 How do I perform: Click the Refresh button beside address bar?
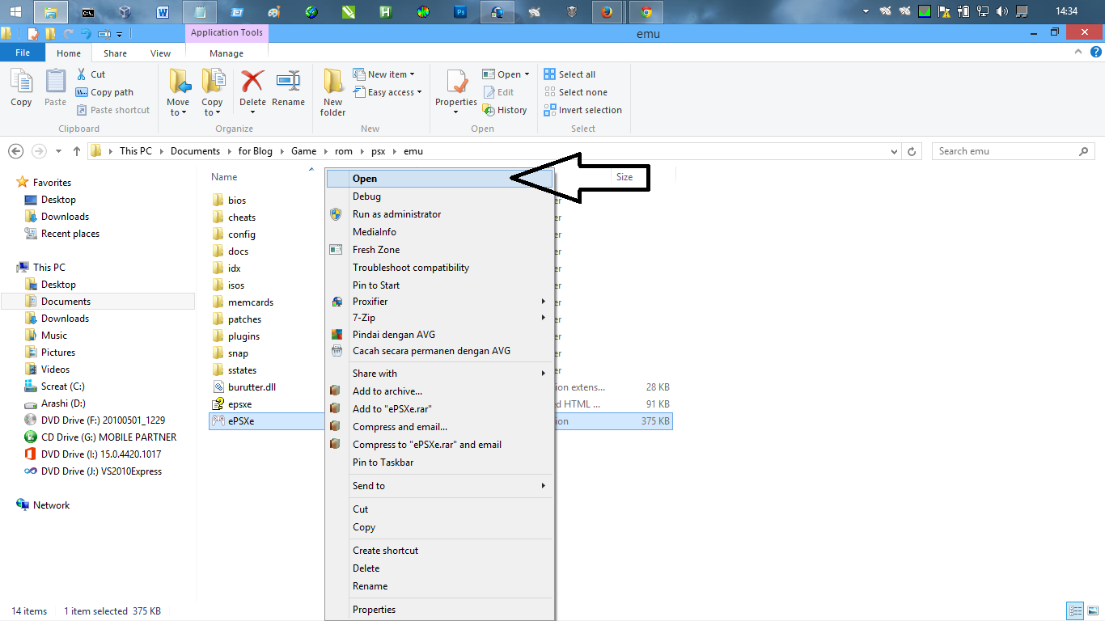[x=912, y=151]
